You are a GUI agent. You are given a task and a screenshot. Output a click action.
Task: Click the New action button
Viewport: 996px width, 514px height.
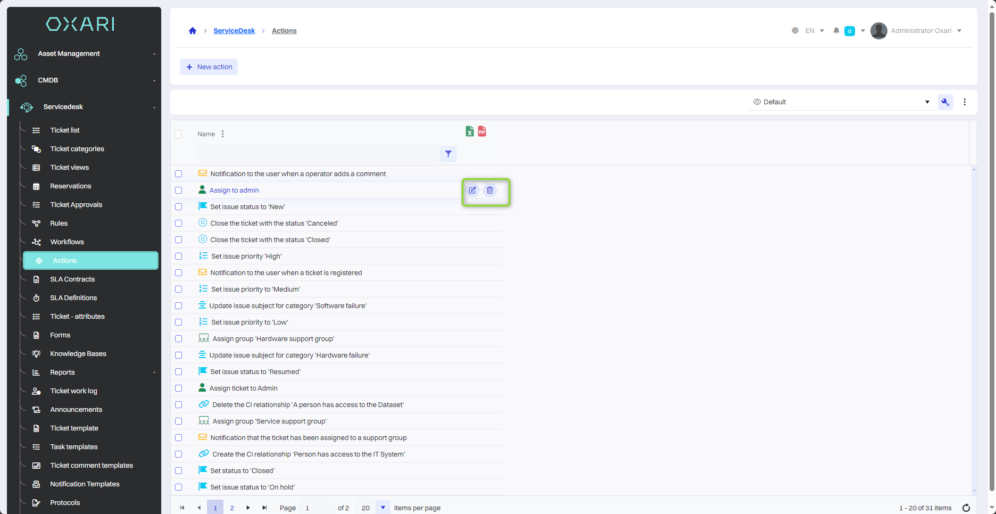pyautogui.click(x=209, y=67)
